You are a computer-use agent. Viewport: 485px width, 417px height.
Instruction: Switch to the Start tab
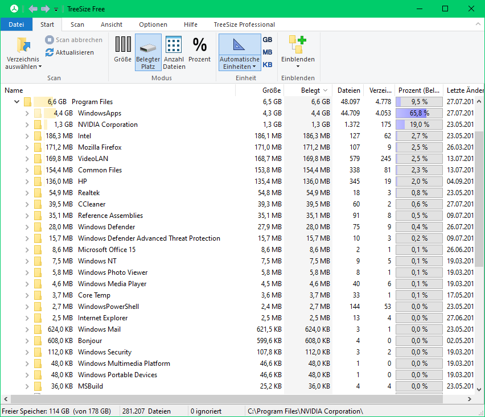pos(47,24)
